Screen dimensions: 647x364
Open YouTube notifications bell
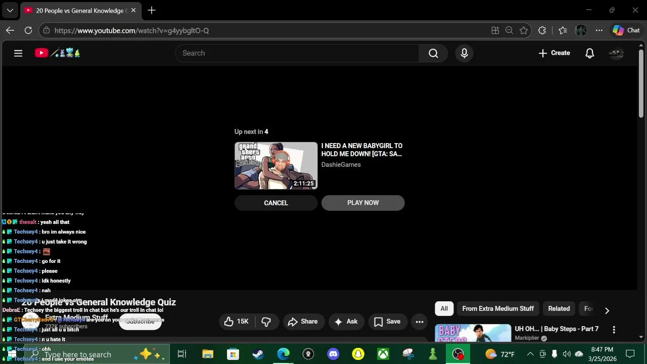tap(589, 53)
